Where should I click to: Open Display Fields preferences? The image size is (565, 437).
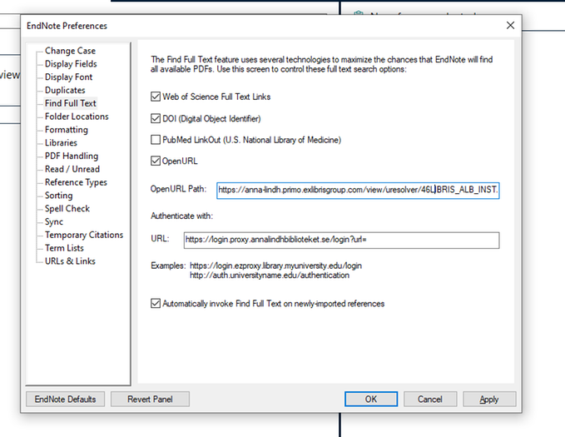pyautogui.click(x=71, y=64)
